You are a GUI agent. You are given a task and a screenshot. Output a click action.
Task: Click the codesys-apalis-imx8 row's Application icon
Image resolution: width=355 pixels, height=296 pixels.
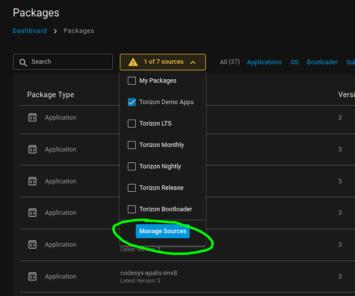coord(33,276)
